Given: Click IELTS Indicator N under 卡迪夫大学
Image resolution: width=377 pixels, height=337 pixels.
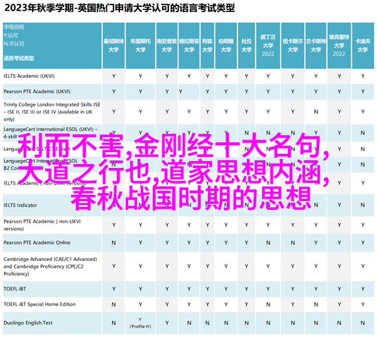Looking at the screenshot, I should point(363,205).
